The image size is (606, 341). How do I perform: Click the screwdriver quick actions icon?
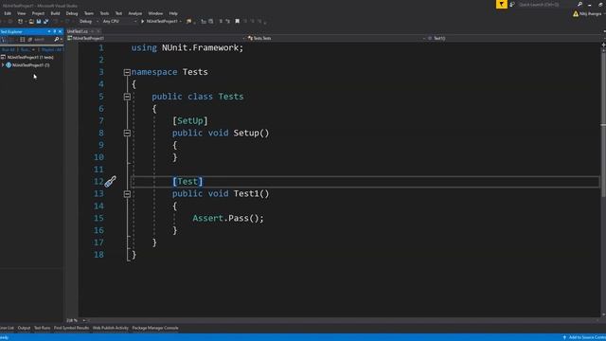point(110,182)
